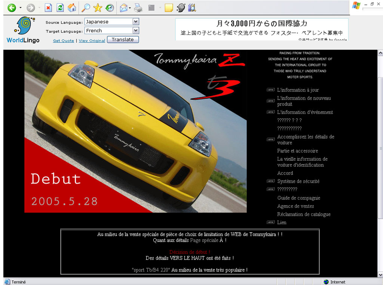Open the Lien link
383x285 pixels.
(x=282, y=222)
